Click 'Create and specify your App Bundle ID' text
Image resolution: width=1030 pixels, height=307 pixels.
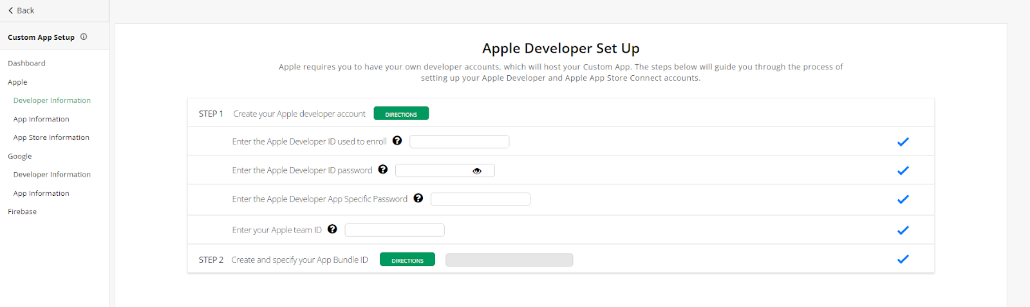(300, 259)
